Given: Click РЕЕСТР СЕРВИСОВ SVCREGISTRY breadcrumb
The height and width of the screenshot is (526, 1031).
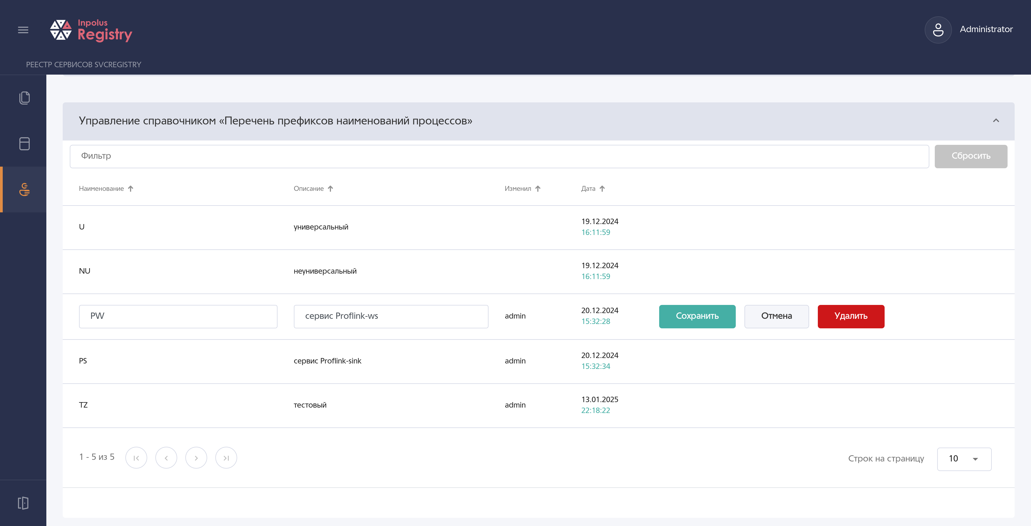Looking at the screenshot, I should (x=84, y=65).
